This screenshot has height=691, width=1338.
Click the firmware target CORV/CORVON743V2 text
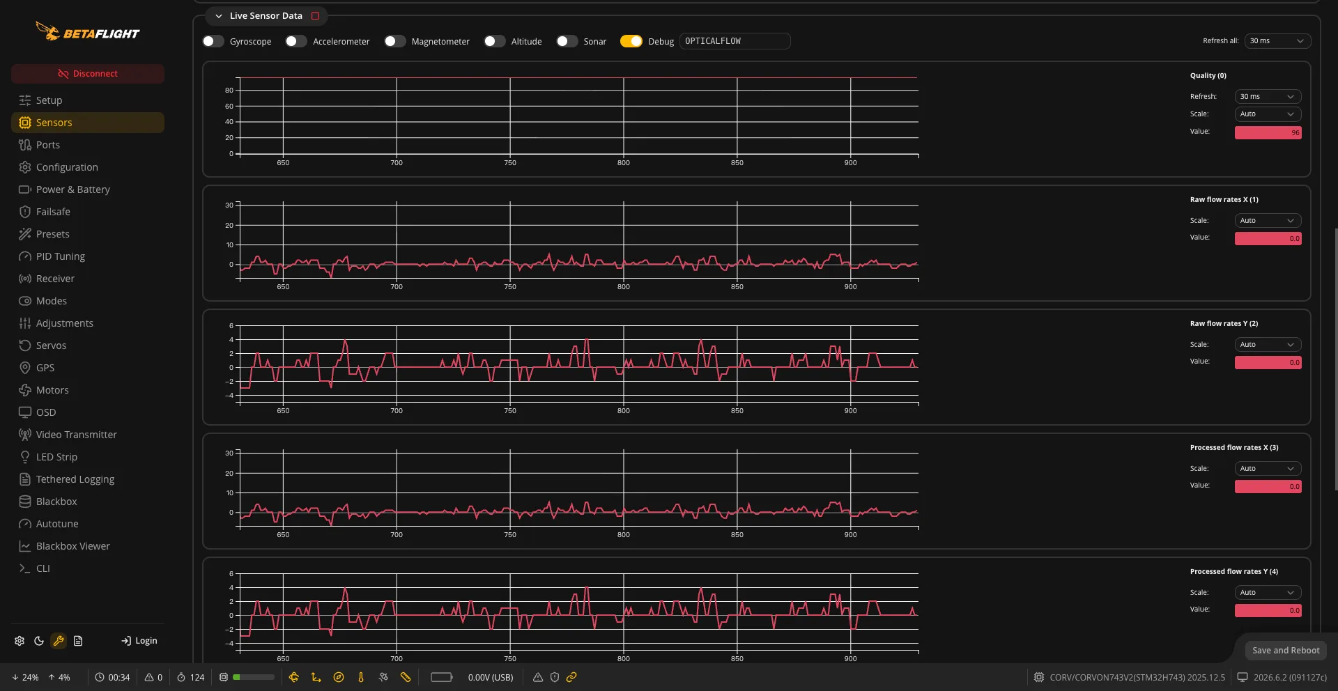tap(1137, 677)
